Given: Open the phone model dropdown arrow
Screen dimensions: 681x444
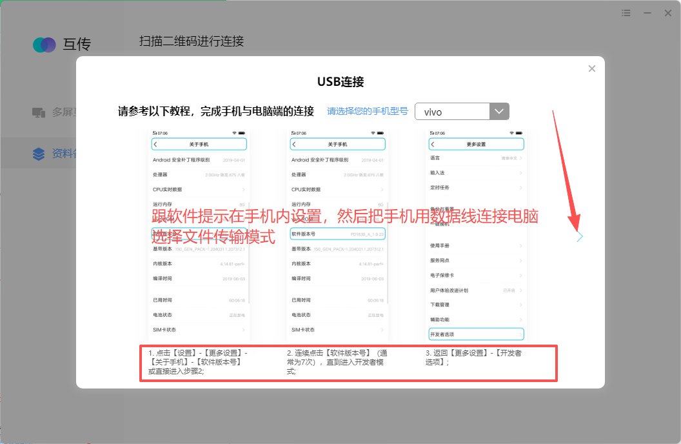Looking at the screenshot, I should click(499, 111).
